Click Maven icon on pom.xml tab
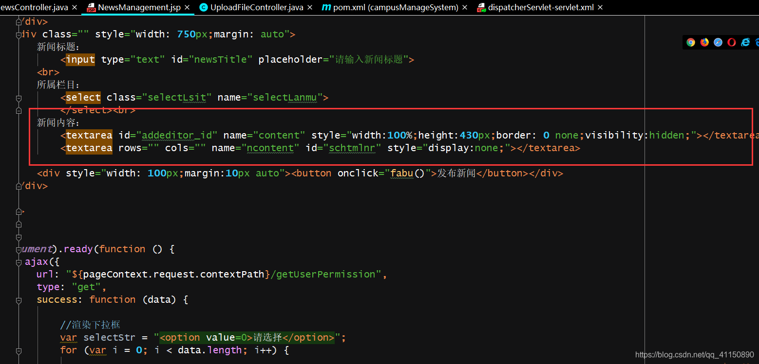The width and height of the screenshot is (759, 364). 326,7
